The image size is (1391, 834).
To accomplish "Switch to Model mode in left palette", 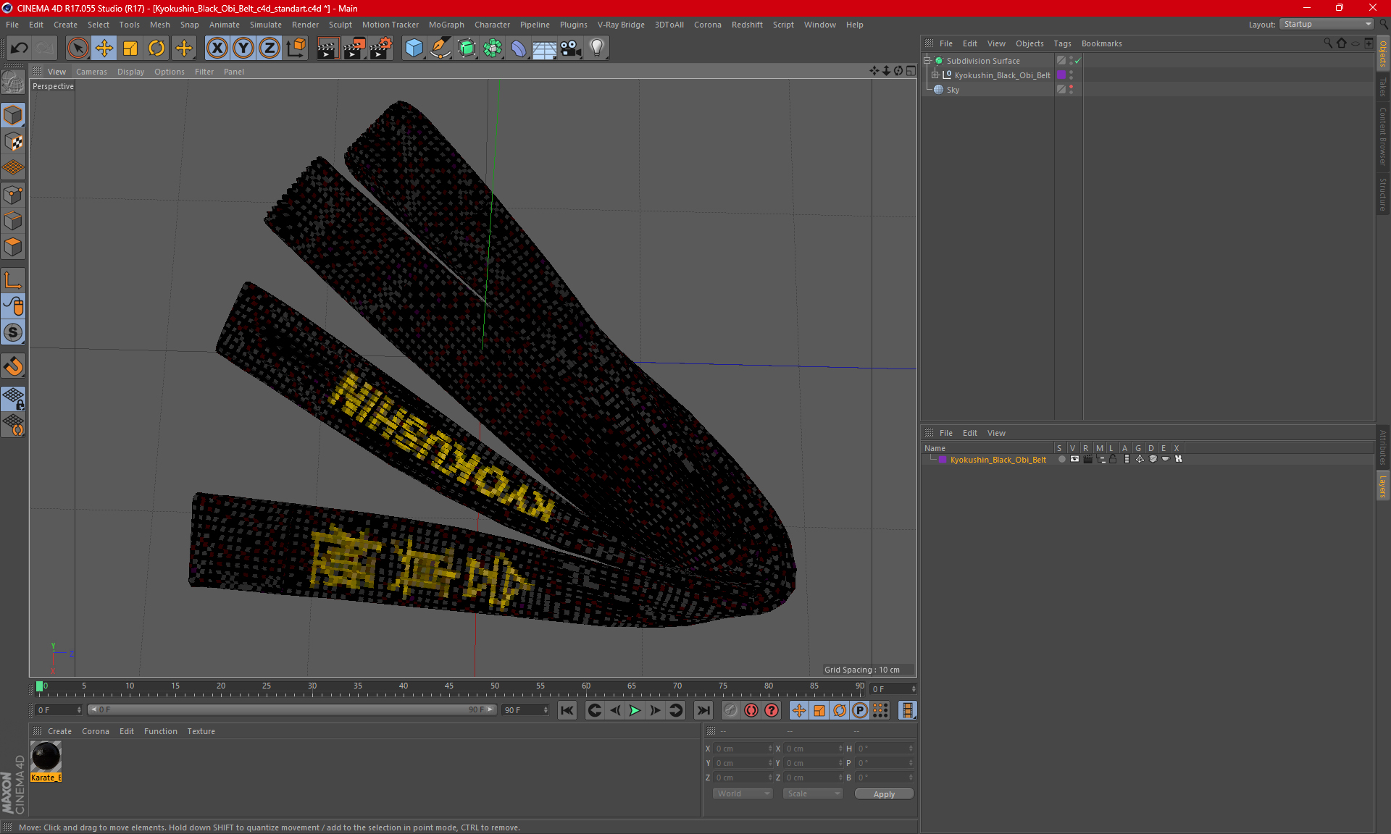I will pos(13,116).
